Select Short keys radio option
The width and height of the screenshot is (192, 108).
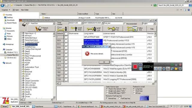coord(134,91)
